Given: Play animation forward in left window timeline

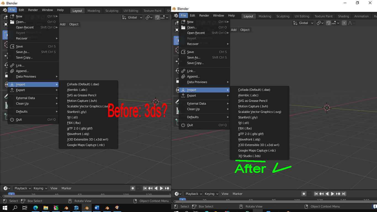Looking at the screenshot, I should [x=161, y=188].
